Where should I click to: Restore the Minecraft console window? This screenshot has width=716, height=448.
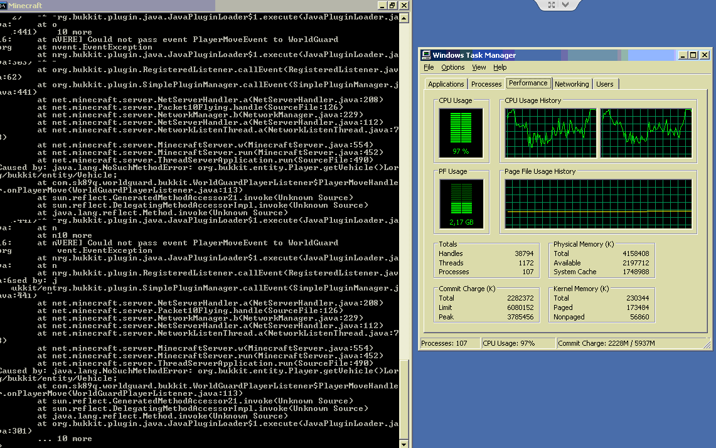click(392, 6)
